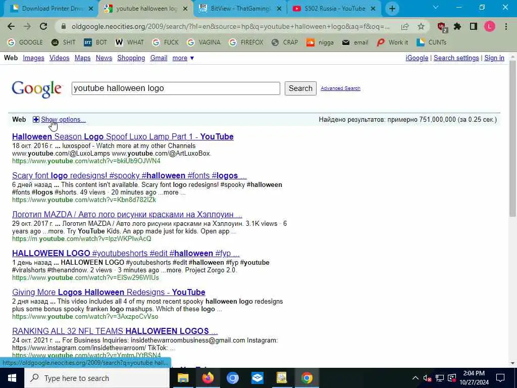Image resolution: width=517 pixels, height=388 pixels.
Task: Expand the more dropdown menu
Action: pyautogui.click(x=183, y=58)
